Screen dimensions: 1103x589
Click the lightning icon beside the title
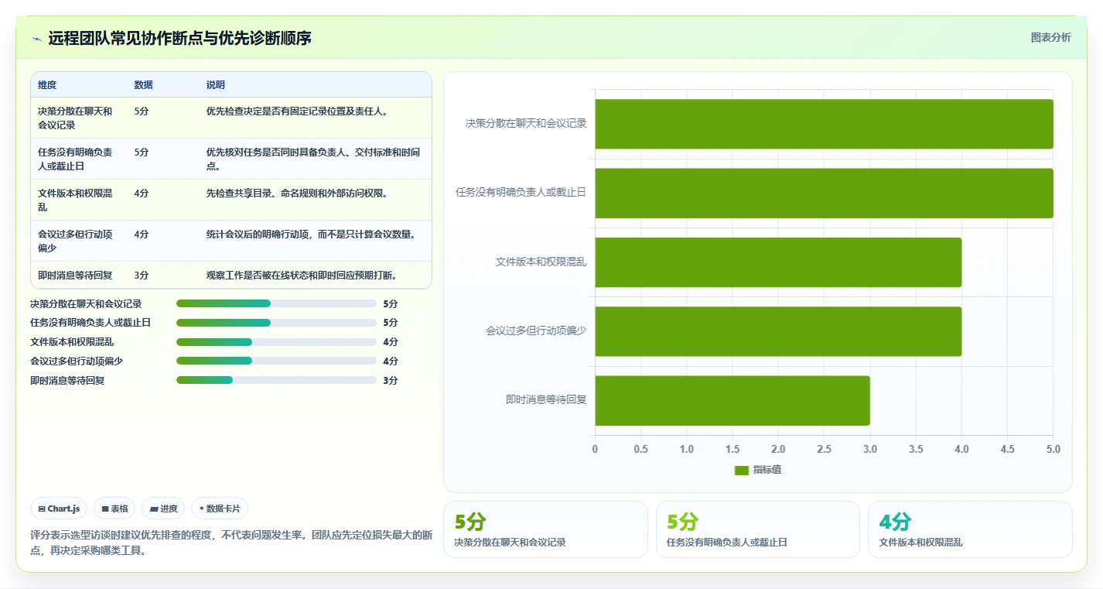(x=37, y=38)
